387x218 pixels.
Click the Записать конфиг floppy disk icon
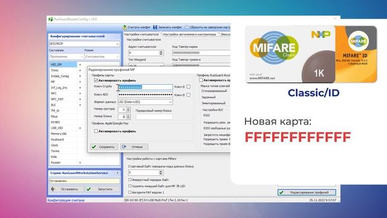click(x=155, y=27)
